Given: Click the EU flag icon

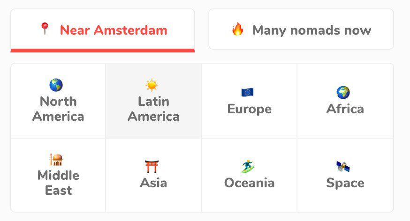Looking at the screenshot, I should click(247, 92).
